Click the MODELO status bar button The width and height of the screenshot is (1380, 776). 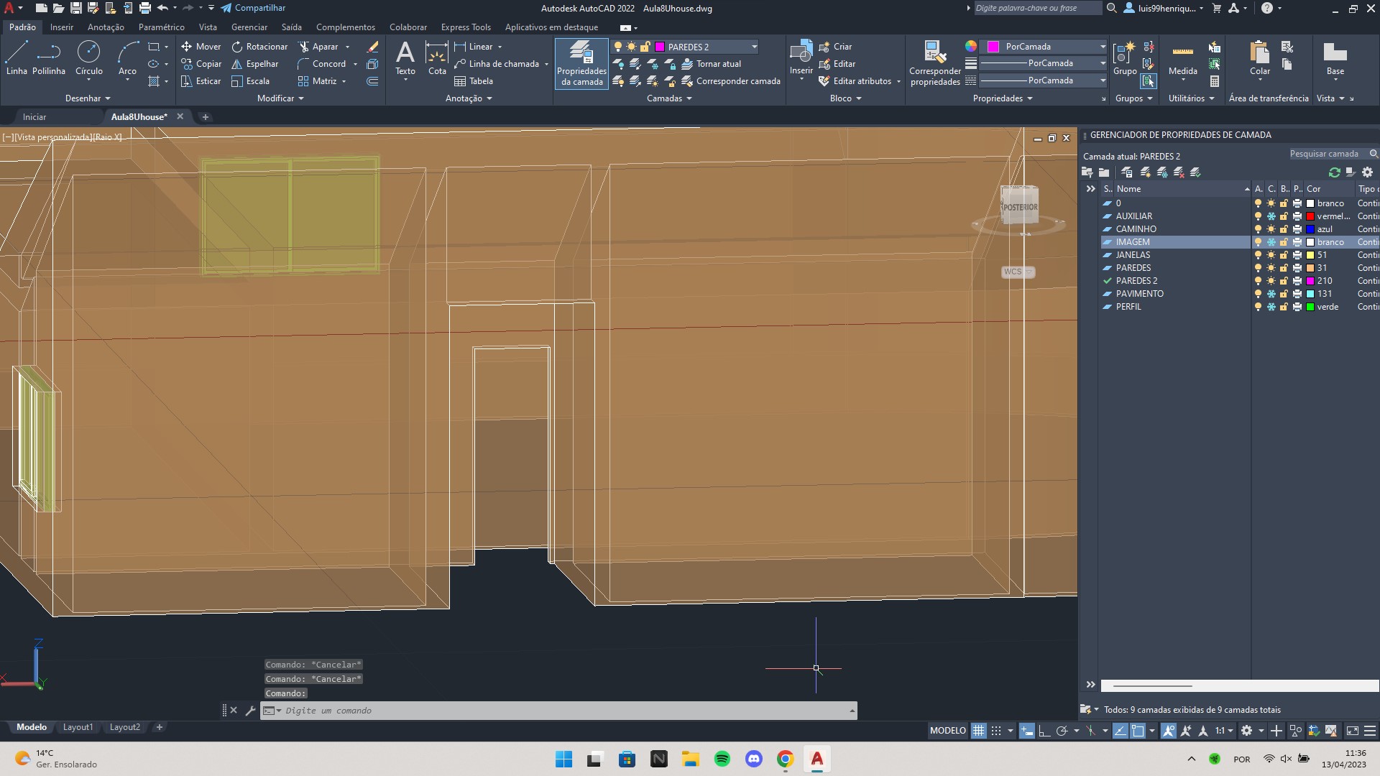(x=947, y=731)
